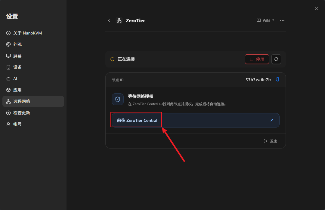Select the 应用 applications menu item
The width and height of the screenshot is (325, 210).
33,90
